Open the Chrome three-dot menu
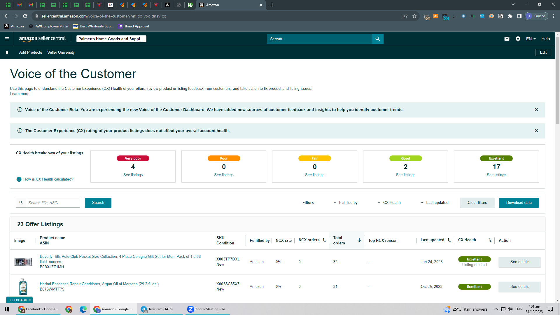 [x=554, y=16]
